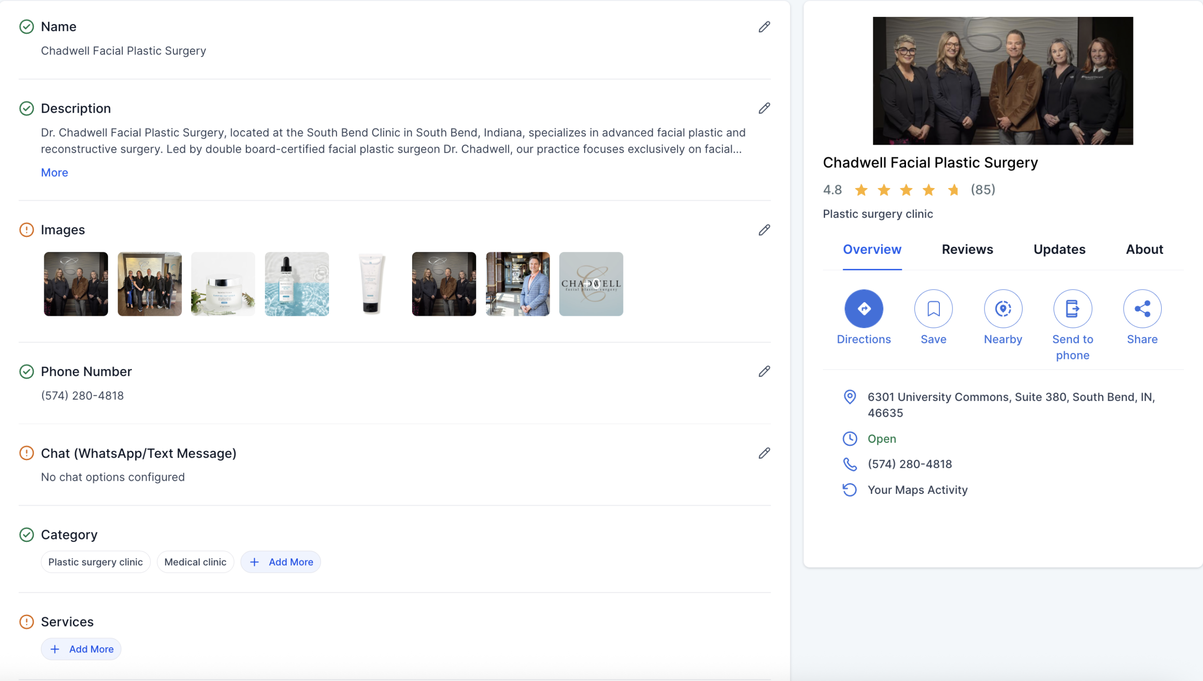Image resolution: width=1203 pixels, height=681 pixels.
Task: Click the 6301 University Commons address text
Action: pyautogui.click(x=1011, y=405)
